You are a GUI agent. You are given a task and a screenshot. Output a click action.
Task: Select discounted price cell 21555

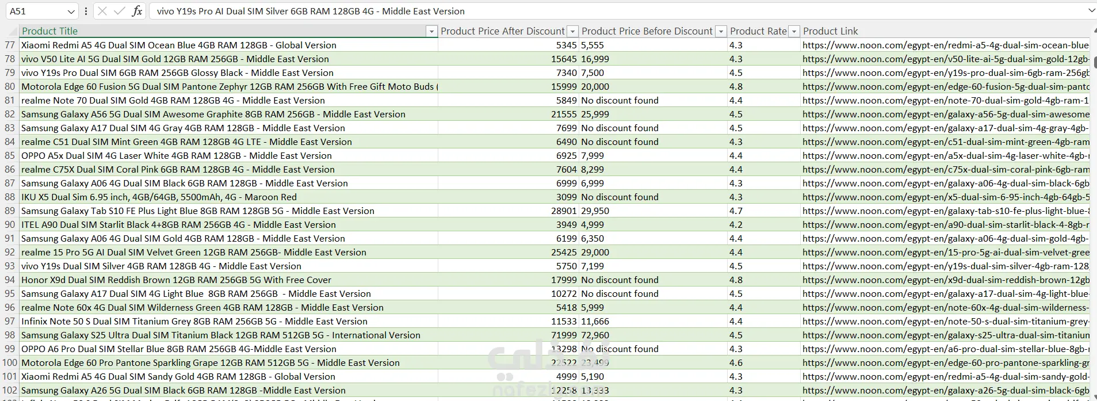pyautogui.click(x=509, y=114)
